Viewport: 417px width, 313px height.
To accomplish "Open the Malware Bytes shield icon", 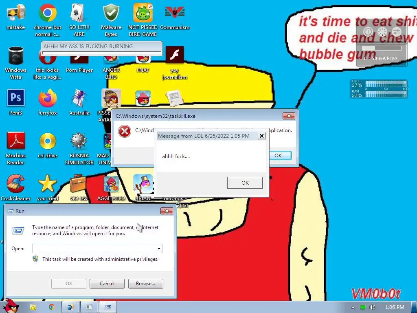I will (111, 20).
